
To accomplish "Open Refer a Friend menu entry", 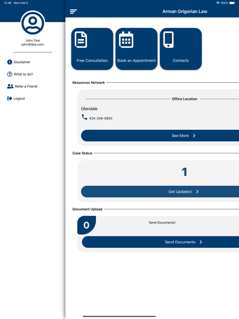I will pyautogui.click(x=22, y=86).
